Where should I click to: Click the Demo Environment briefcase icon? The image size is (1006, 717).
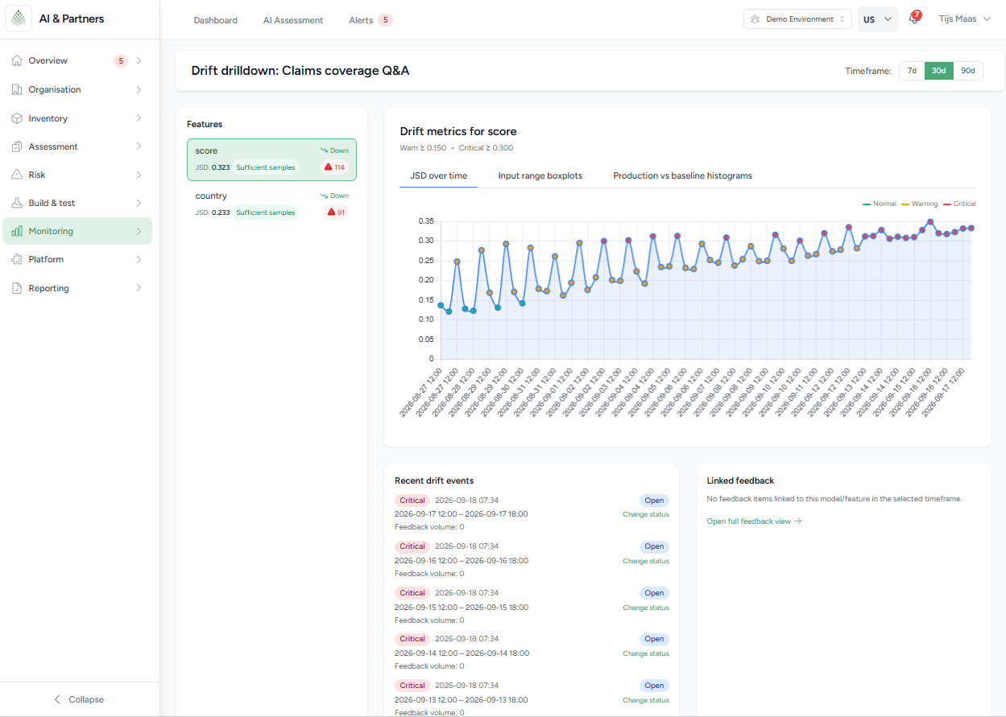coord(755,19)
